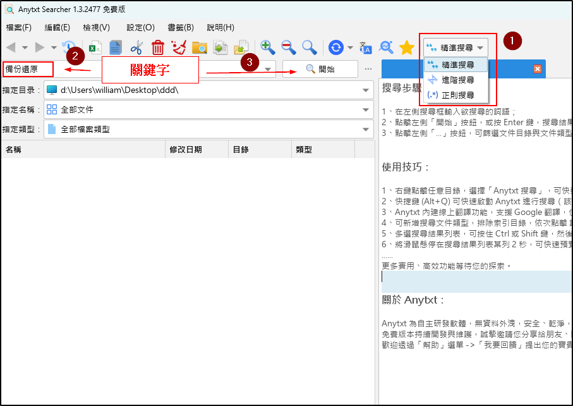Click the translate icon in toolbar

pos(366,47)
